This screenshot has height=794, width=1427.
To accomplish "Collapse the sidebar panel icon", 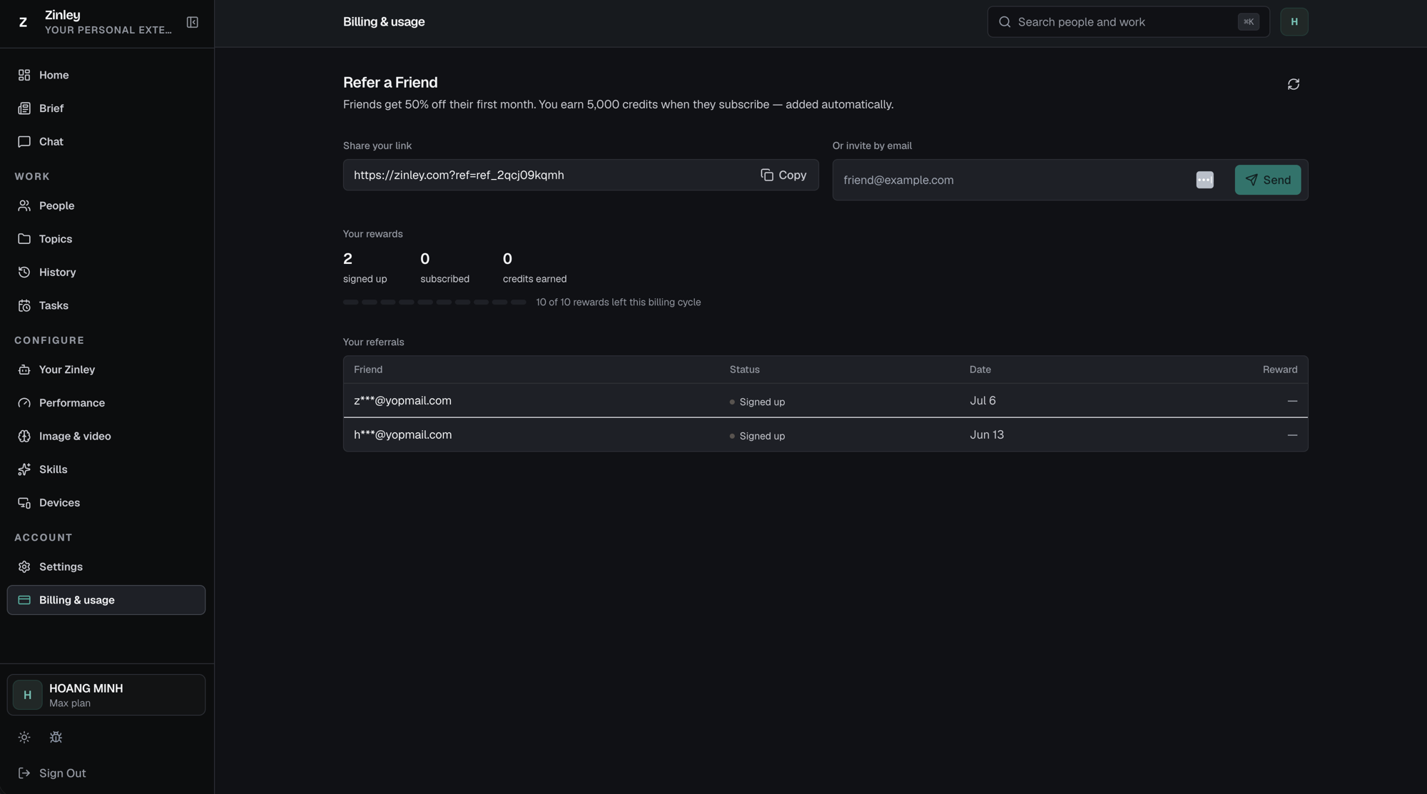I will pyautogui.click(x=192, y=22).
